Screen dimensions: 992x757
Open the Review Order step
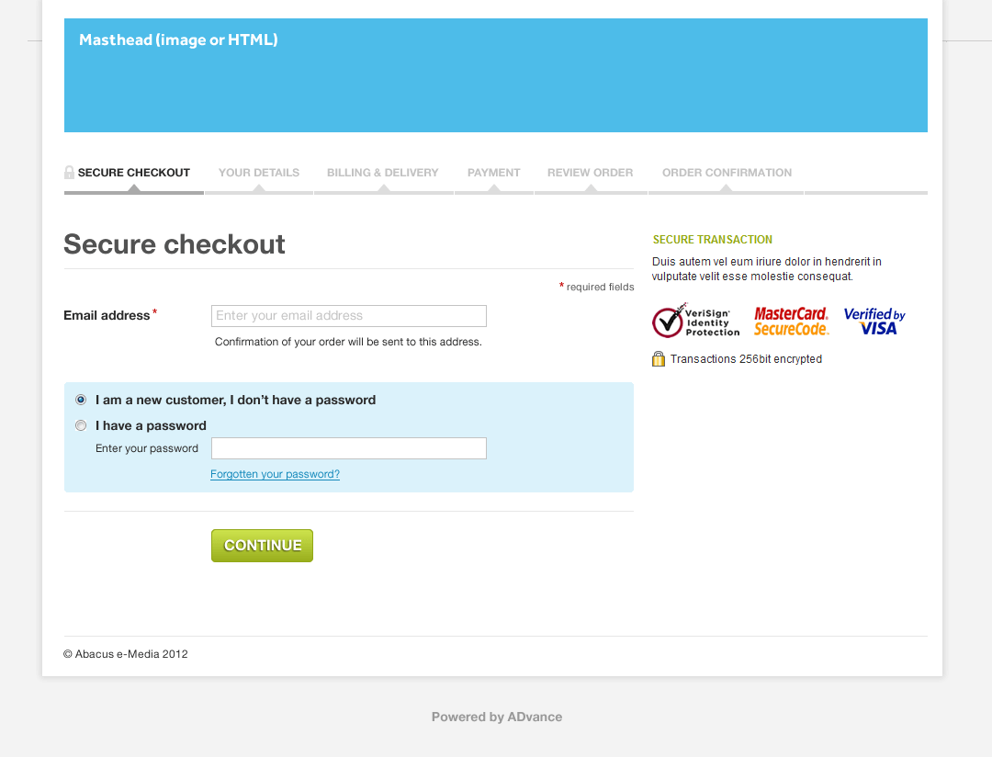(590, 173)
